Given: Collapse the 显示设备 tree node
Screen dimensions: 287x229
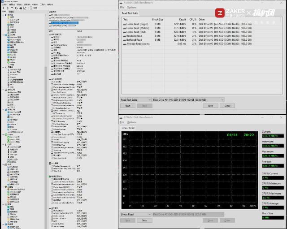Looking at the screenshot, I should [x=4, y=35].
